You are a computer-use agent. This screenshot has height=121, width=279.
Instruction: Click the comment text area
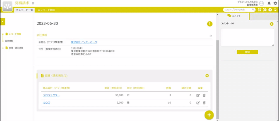coord(247,37)
